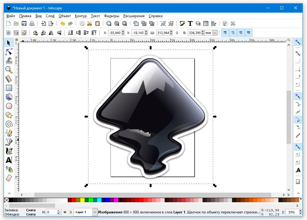Viewport: 307px width, 220px height.
Task: Increase X position stepper
Action: tap(123, 32)
